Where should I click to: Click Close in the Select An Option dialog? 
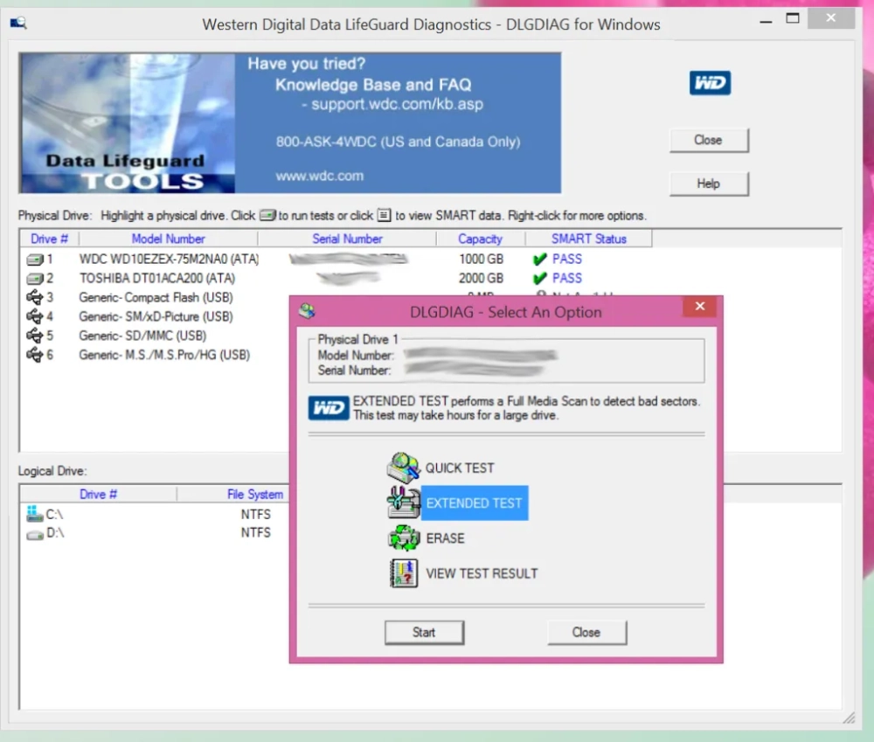(586, 633)
